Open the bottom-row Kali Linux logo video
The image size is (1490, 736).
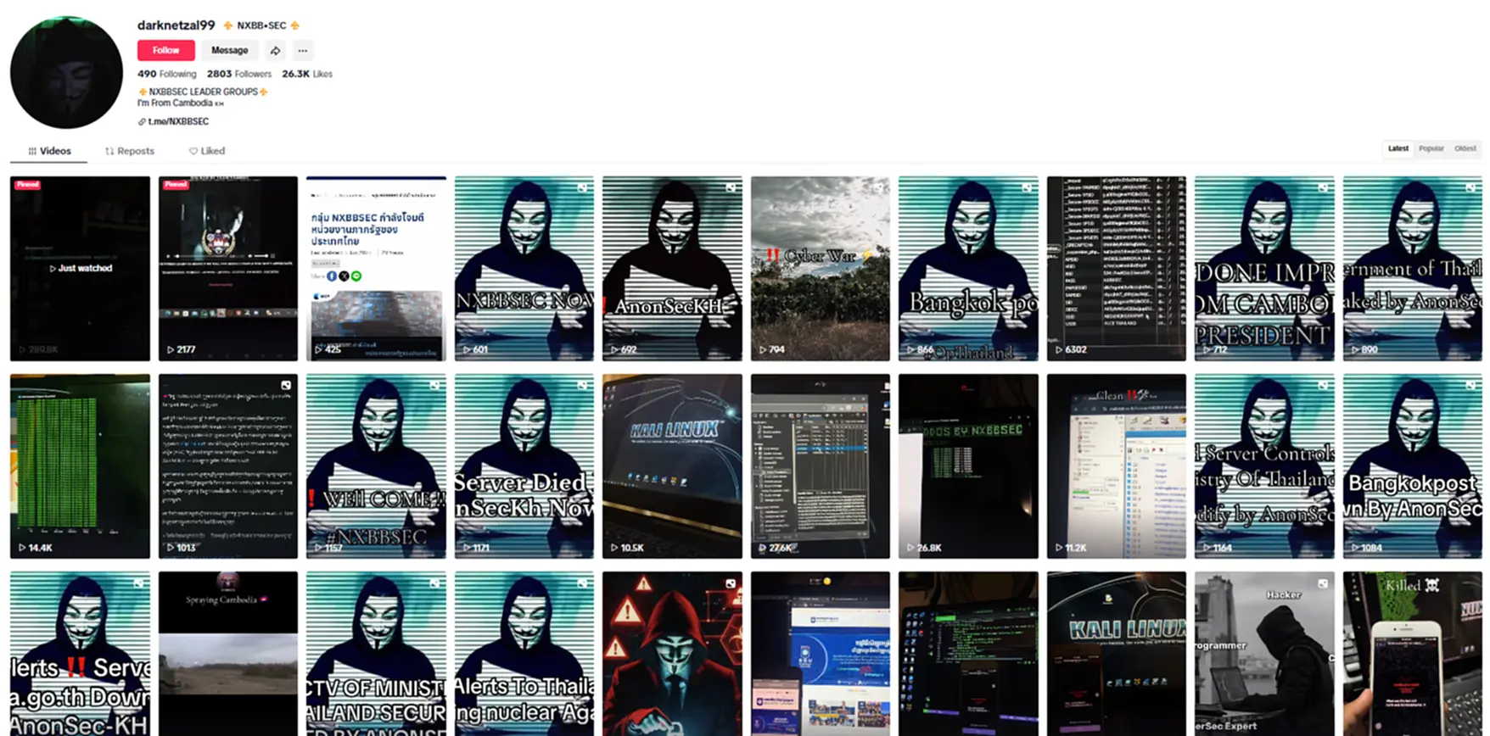pos(1117,654)
